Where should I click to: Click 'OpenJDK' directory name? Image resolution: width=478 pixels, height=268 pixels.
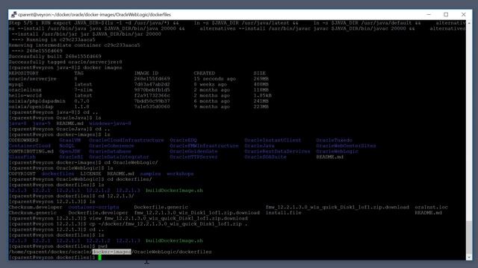click(x=69, y=151)
